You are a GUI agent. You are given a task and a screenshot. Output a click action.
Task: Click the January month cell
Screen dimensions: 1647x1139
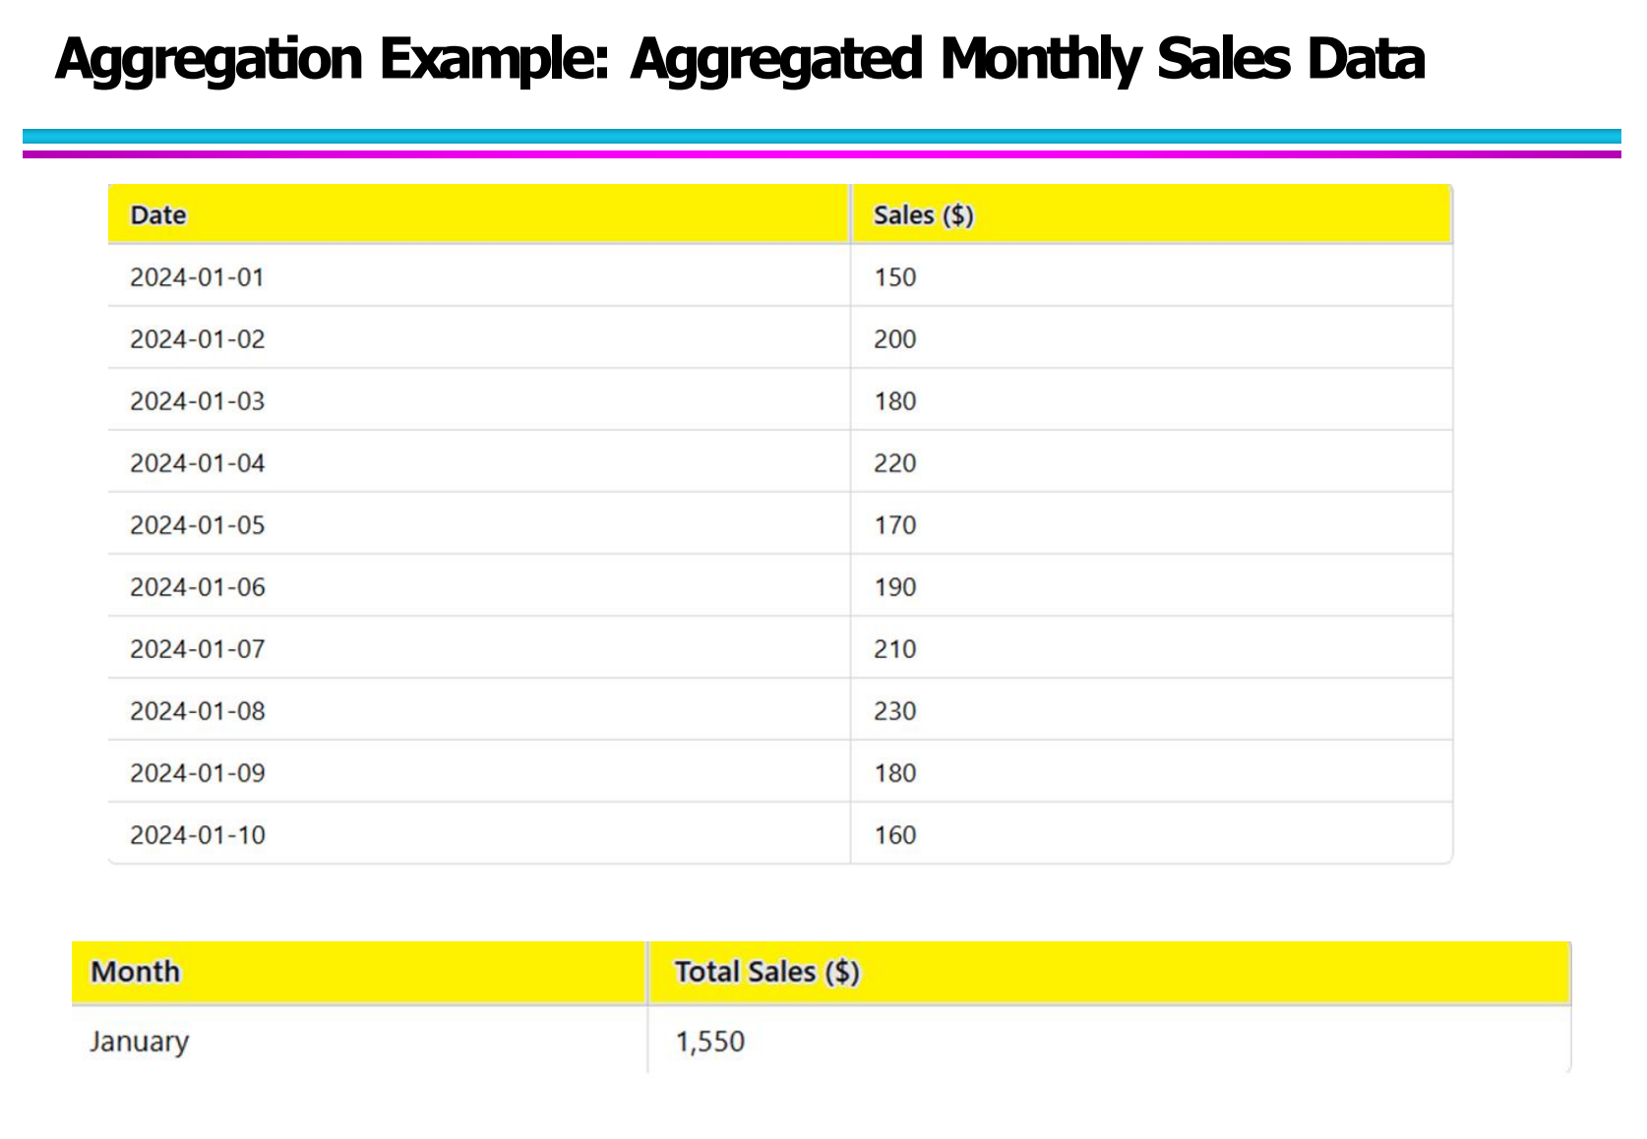(139, 1042)
